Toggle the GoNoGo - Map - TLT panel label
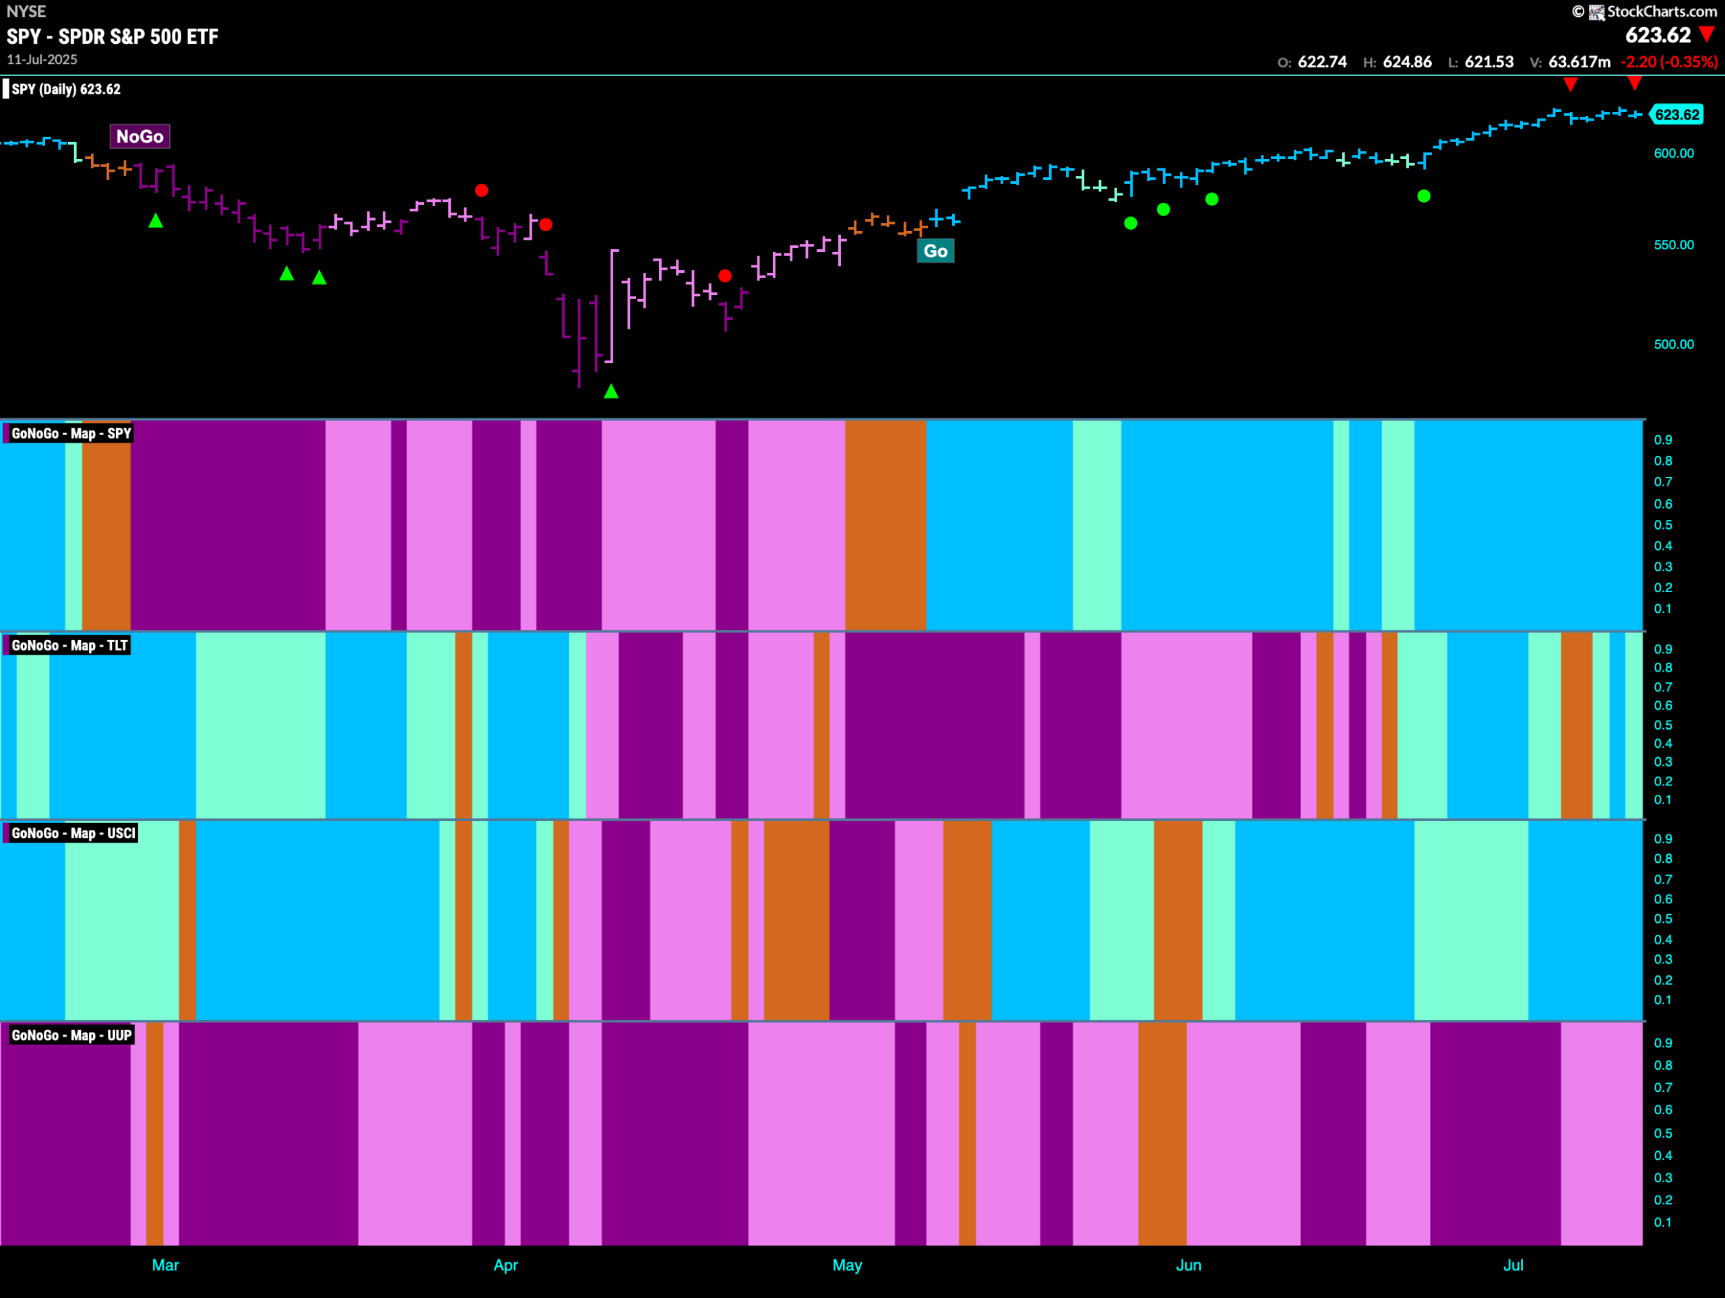This screenshot has height=1298, width=1725. (69, 645)
